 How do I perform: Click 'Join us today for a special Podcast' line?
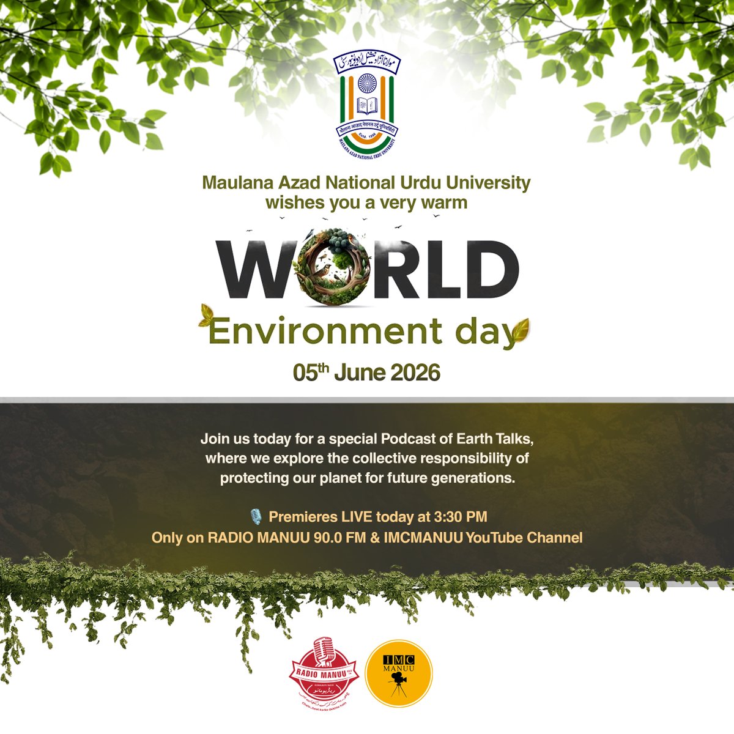368,440
